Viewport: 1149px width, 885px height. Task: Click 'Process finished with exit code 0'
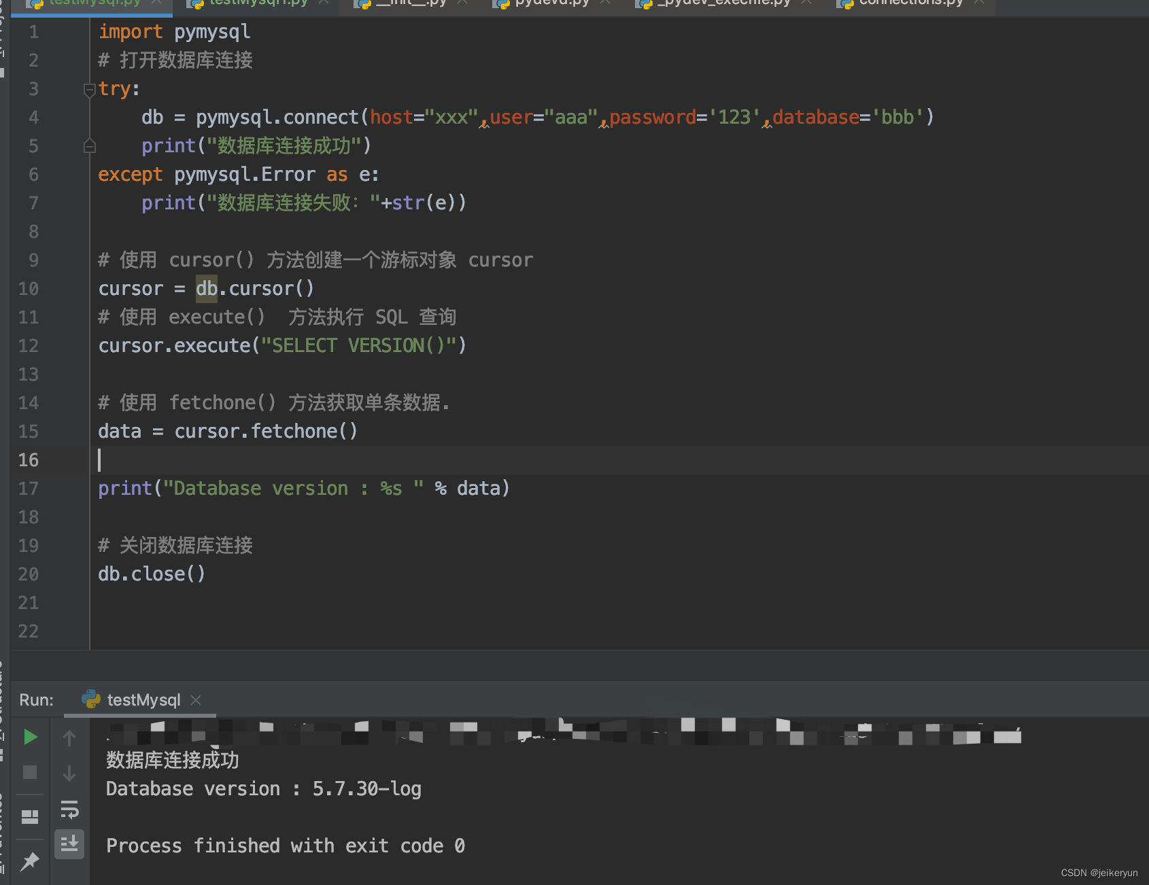286,846
